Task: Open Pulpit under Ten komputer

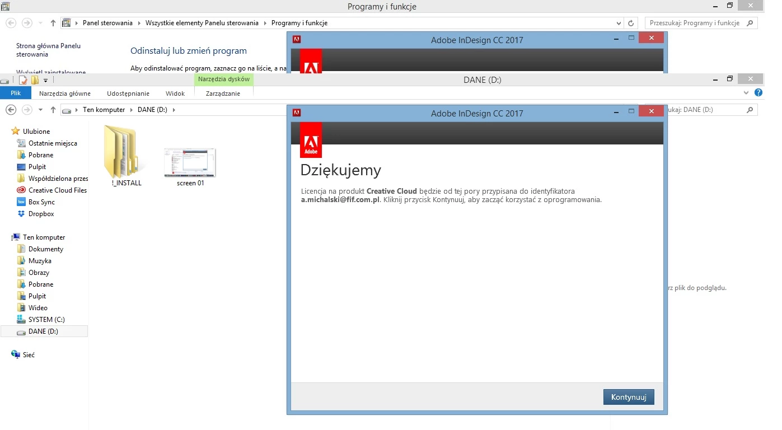Action: pyautogui.click(x=37, y=296)
